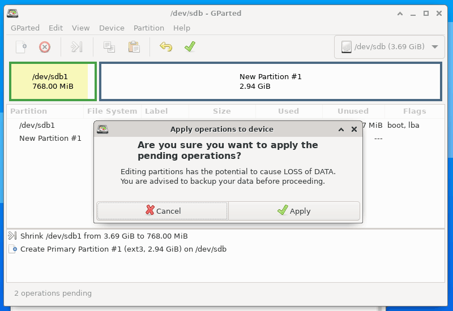
Task: Open the Device menu
Action: (x=112, y=28)
